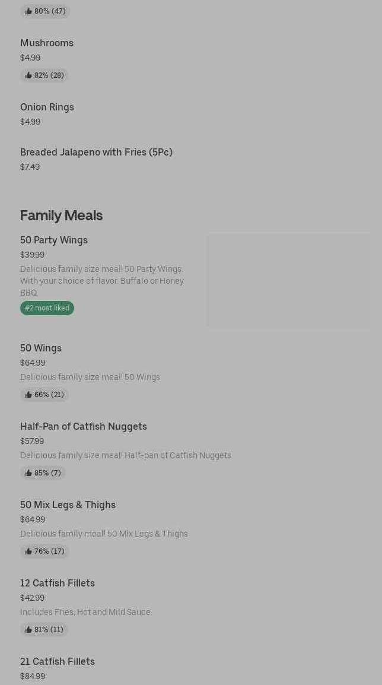Click thumbs-up icon on Legs & Thighs rating
Viewport: 382px width, 685px height.
[28, 551]
